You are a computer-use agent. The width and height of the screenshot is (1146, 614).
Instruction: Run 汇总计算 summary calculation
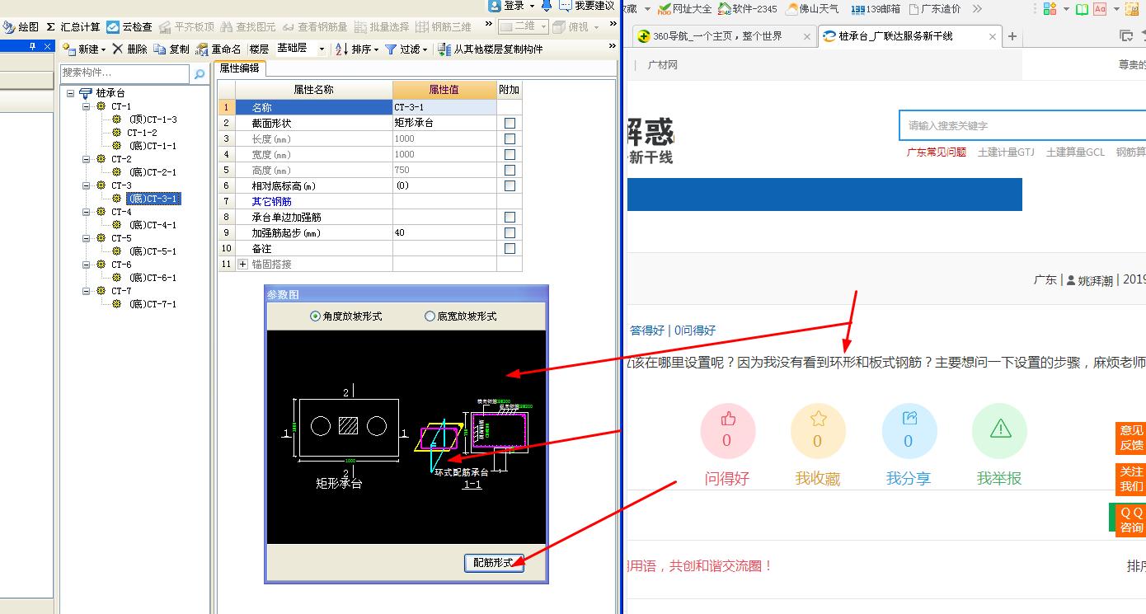[73, 27]
